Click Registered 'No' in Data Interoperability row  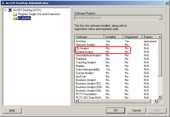127,69
